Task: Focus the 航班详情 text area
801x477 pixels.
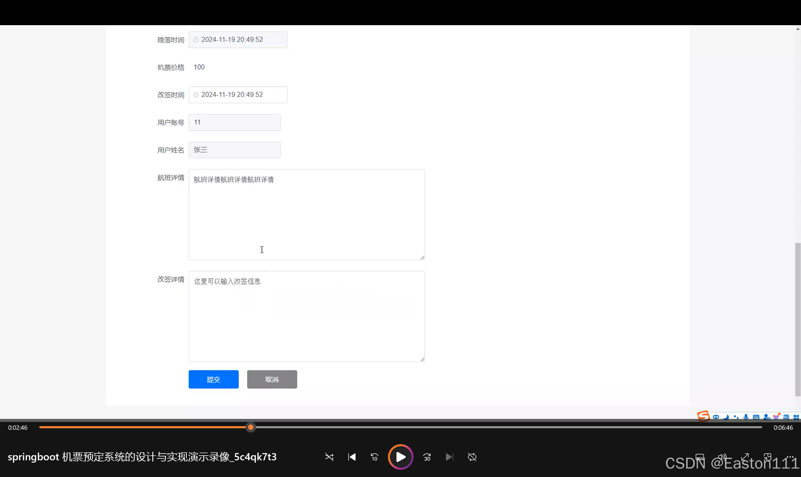Action: [x=307, y=214]
